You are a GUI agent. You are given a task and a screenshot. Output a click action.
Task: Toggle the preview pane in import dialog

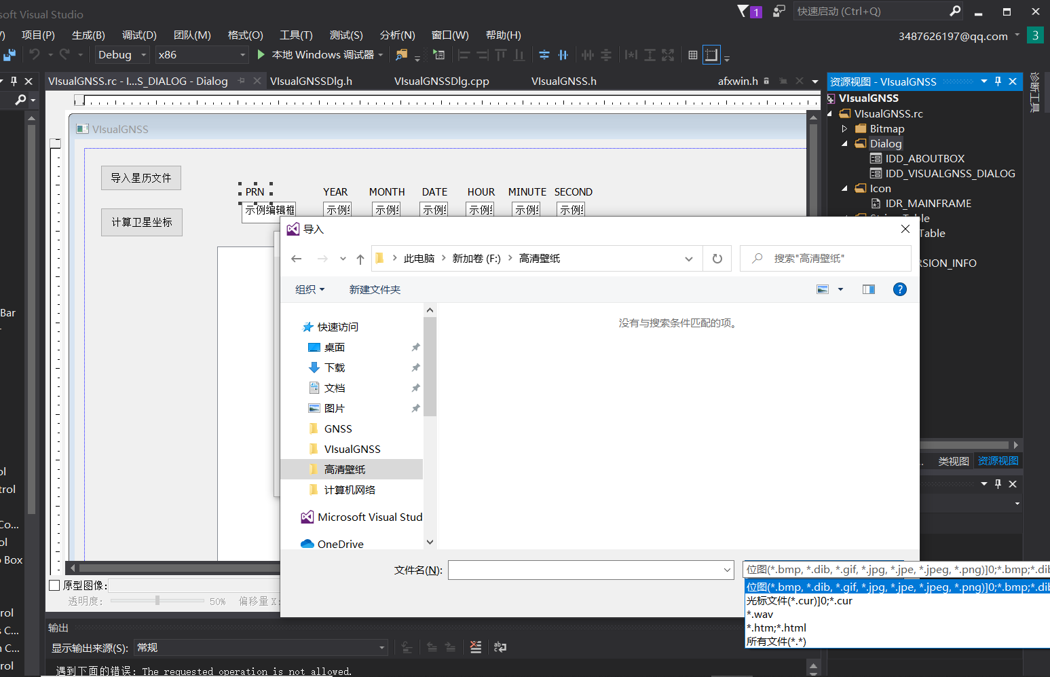coord(869,289)
